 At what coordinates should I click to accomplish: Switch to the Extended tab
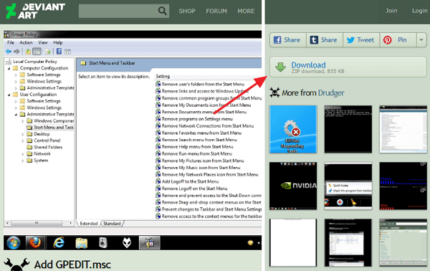pyautogui.click(x=89, y=224)
